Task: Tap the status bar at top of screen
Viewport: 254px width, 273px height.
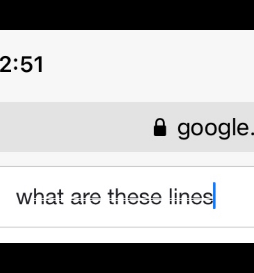Action: point(127,65)
